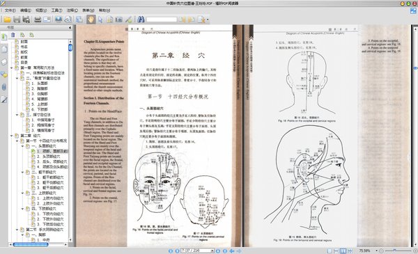This screenshot has width=418, height=254.
Task: Switch to continuous facing layout
Action: point(350,251)
